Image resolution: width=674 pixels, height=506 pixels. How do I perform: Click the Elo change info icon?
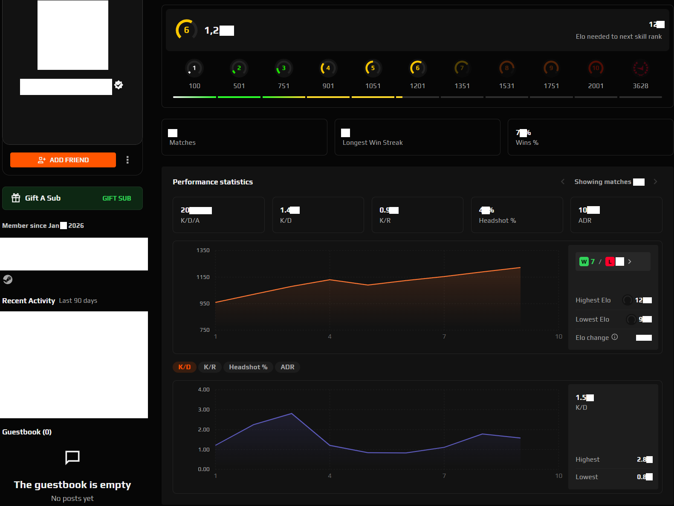614,337
